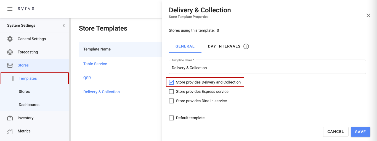Open Dashboards under Stores menu
Screen dimensions: 377x141
(29, 105)
